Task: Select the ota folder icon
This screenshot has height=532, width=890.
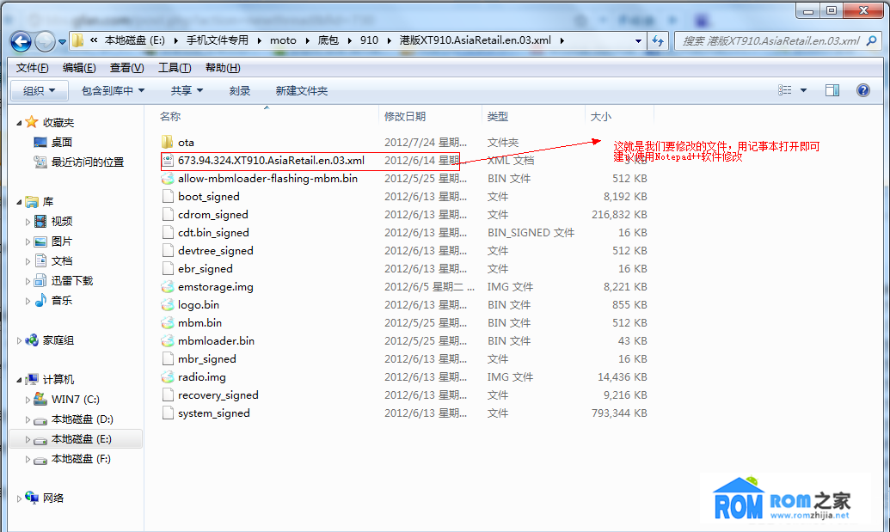Action: 168,142
